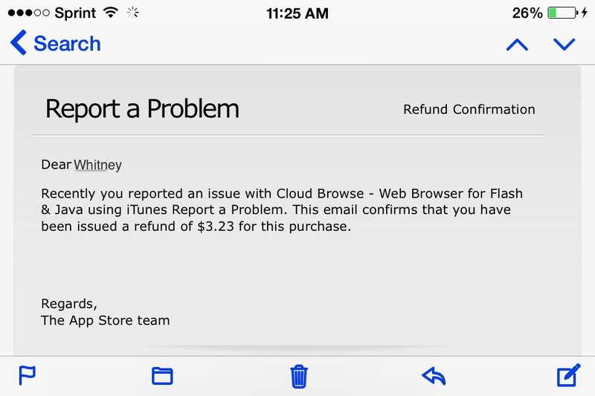Tap the 26% battery percentage
595x396 pixels.
(527, 13)
